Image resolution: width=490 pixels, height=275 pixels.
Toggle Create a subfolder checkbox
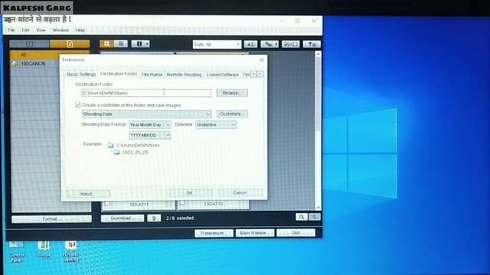(x=78, y=105)
